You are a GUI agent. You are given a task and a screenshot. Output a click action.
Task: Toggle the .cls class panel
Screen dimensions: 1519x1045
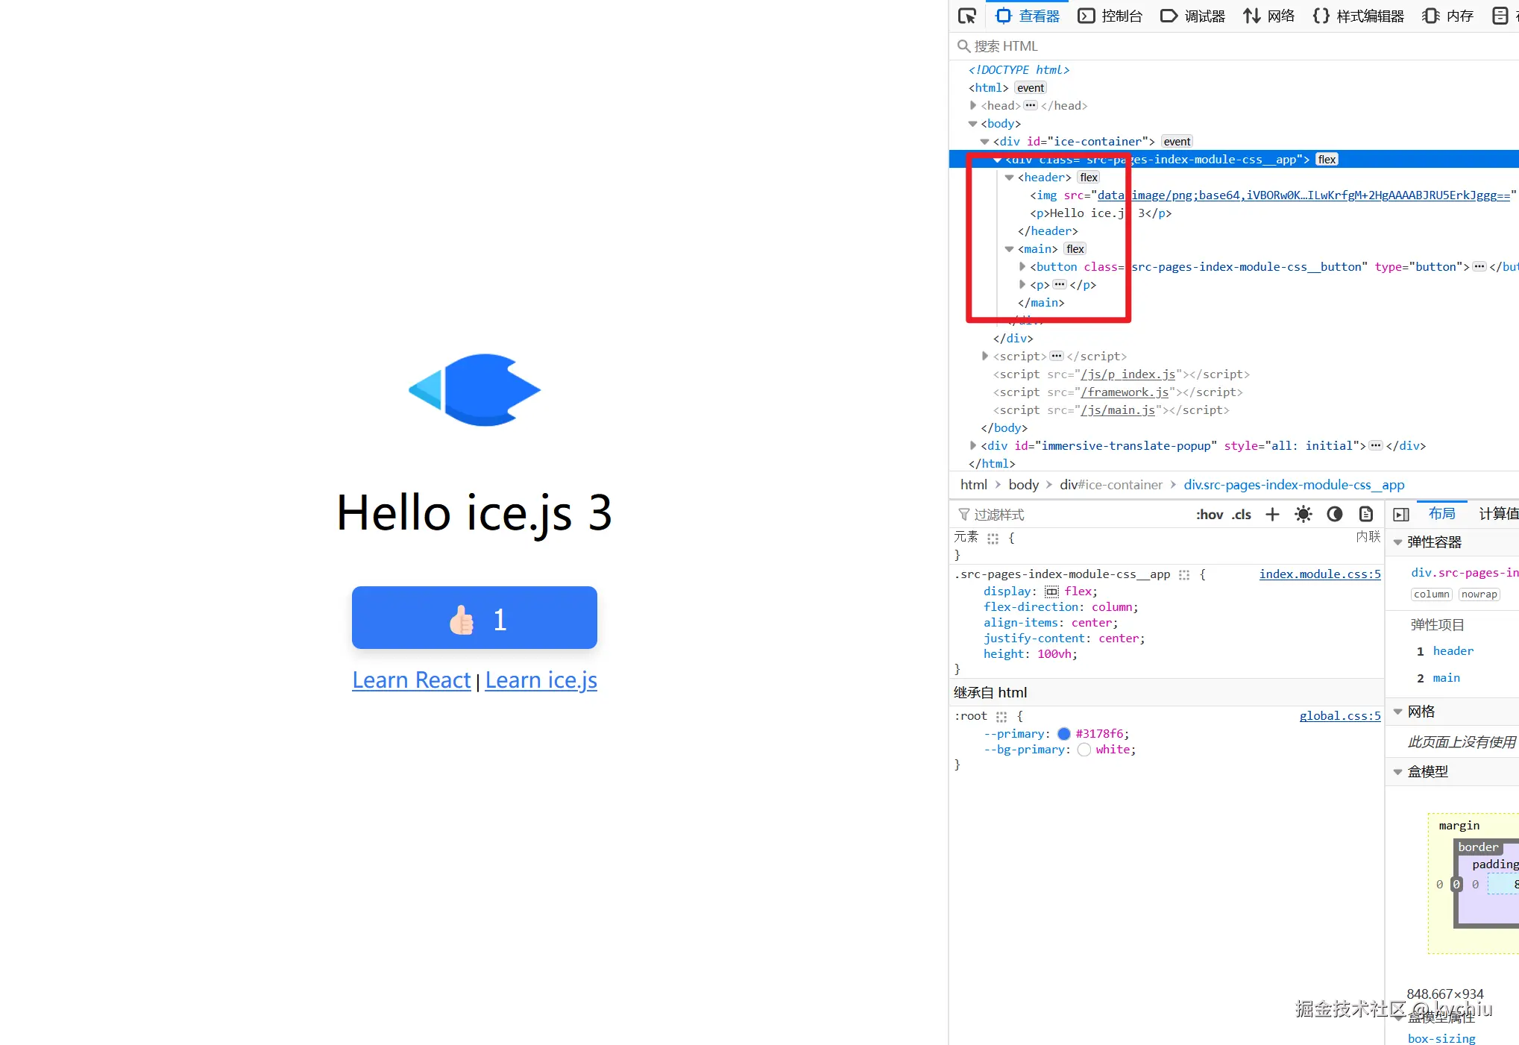1241,514
